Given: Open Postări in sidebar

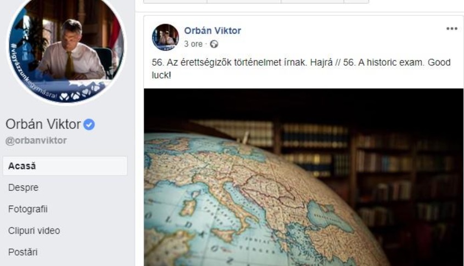Looking at the screenshot, I should click(23, 252).
